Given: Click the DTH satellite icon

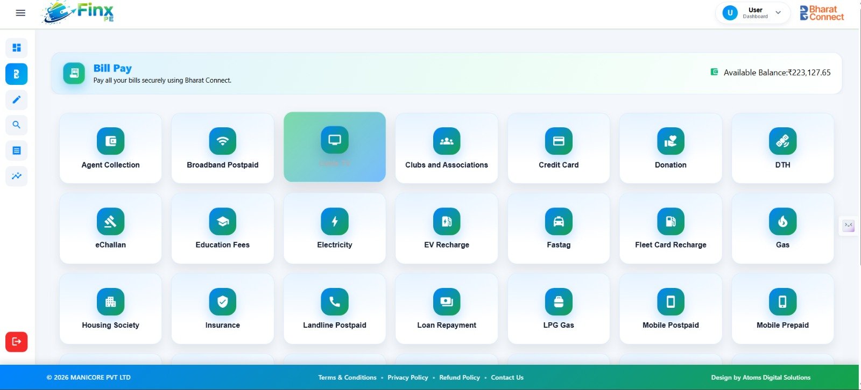Looking at the screenshot, I should point(782,141).
